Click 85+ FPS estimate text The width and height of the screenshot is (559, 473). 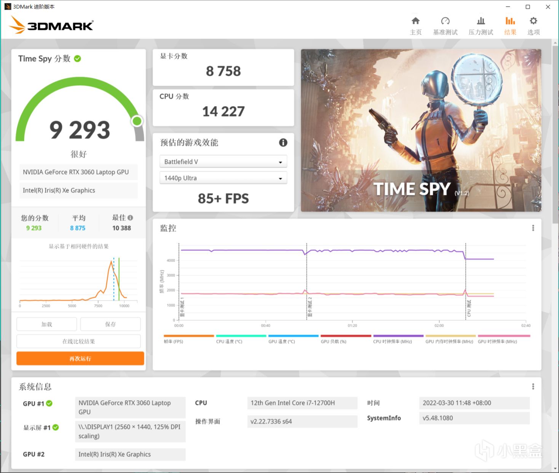(x=223, y=198)
